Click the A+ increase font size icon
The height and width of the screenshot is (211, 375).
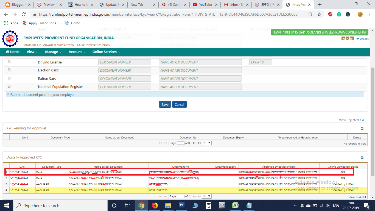click(x=352, y=38)
